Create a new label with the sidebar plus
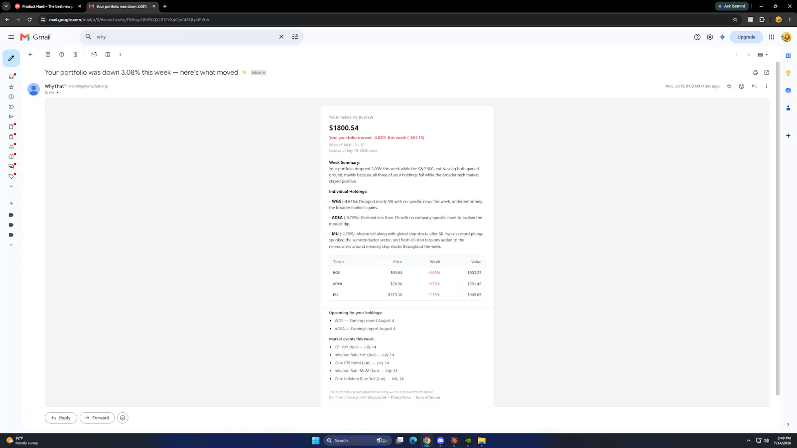The width and height of the screenshot is (797, 448). tap(11, 203)
